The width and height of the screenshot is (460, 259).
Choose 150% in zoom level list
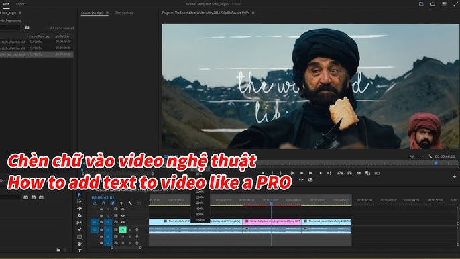200,197
